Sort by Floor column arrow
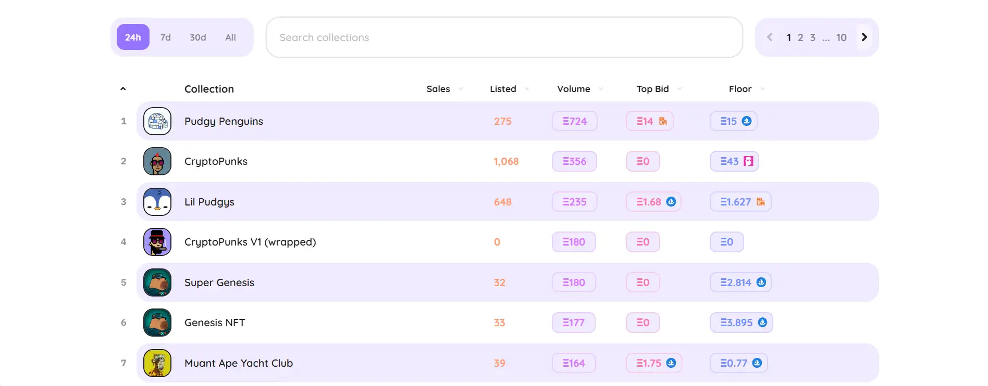The width and height of the screenshot is (988, 386). [762, 89]
